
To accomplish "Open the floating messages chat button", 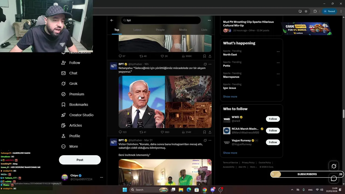I will pos(334,178).
